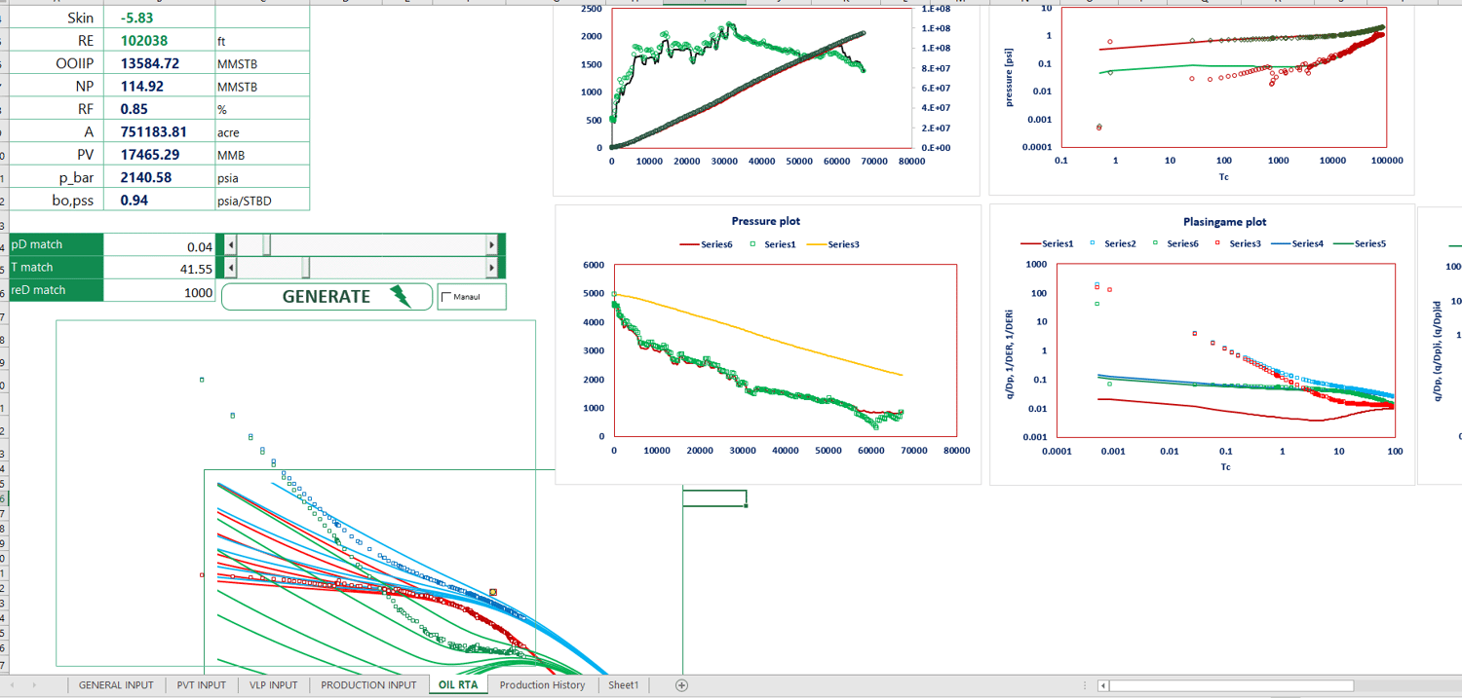Viewport: 1462px width, 698px height.
Task: Go to the Production History sheet tab
Action: 542,685
